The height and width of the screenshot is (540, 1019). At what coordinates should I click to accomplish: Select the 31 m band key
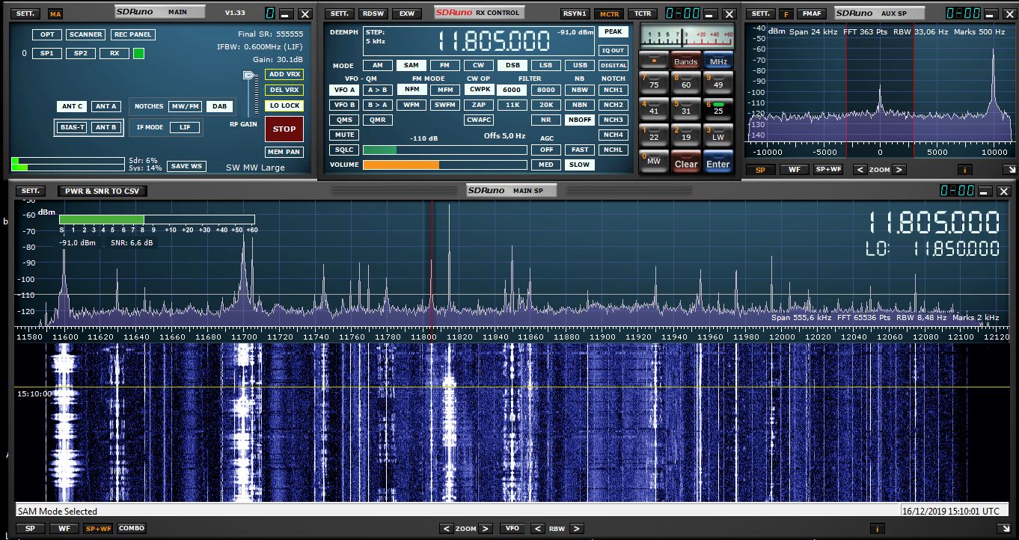click(x=686, y=108)
